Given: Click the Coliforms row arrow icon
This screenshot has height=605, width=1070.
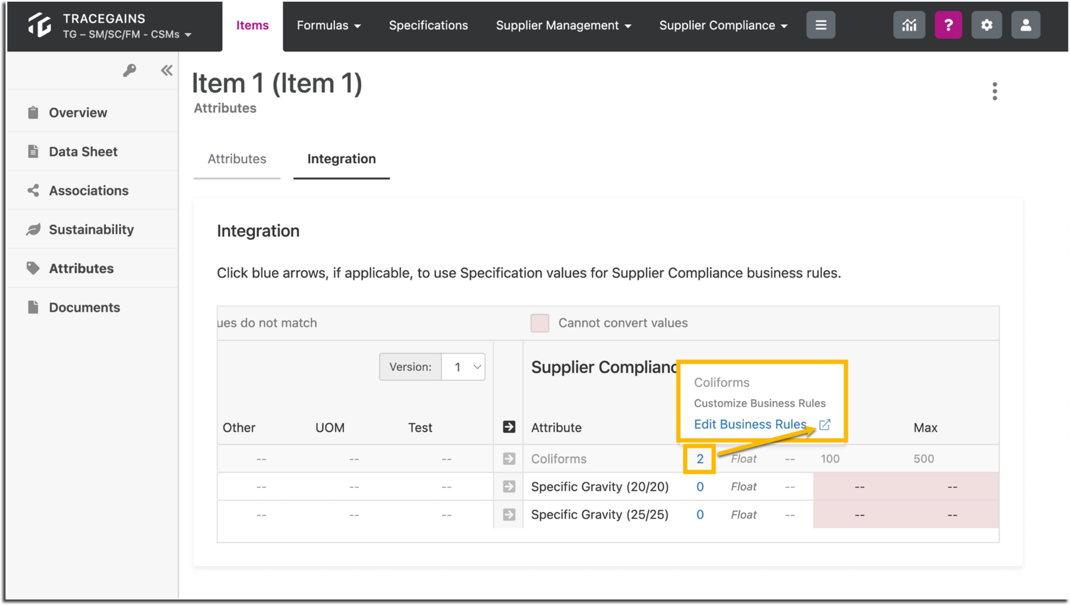Looking at the screenshot, I should coord(509,458).
